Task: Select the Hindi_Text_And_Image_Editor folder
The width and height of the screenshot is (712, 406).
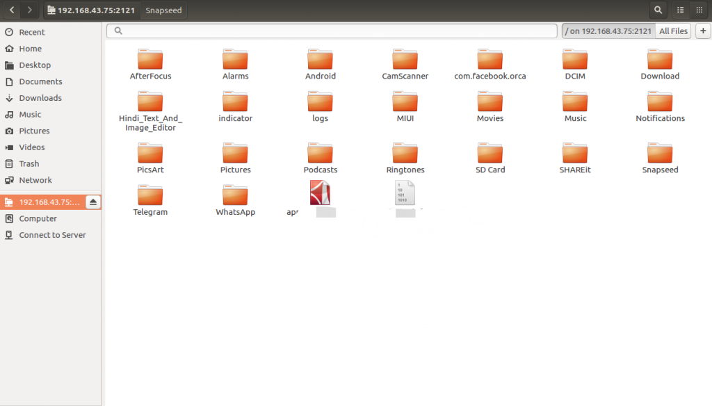Action: (150, 111)
